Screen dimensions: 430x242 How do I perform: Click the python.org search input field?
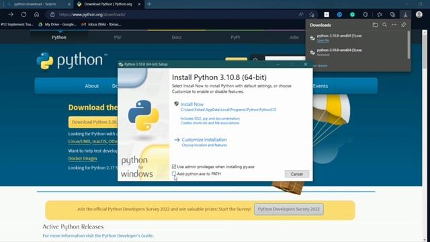tap(285, 58)
